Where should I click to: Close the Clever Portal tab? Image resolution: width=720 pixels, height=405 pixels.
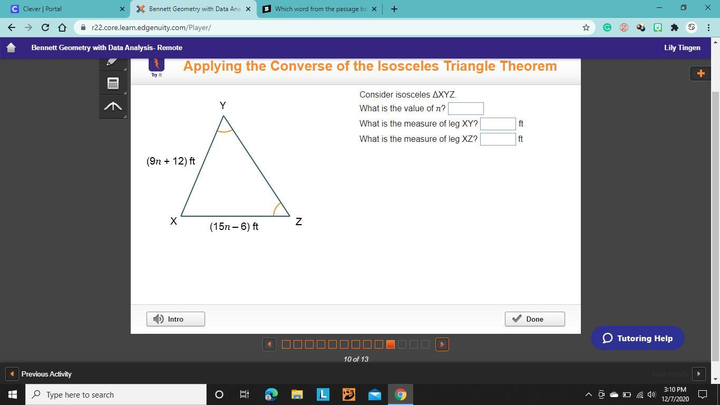[122, 9]
